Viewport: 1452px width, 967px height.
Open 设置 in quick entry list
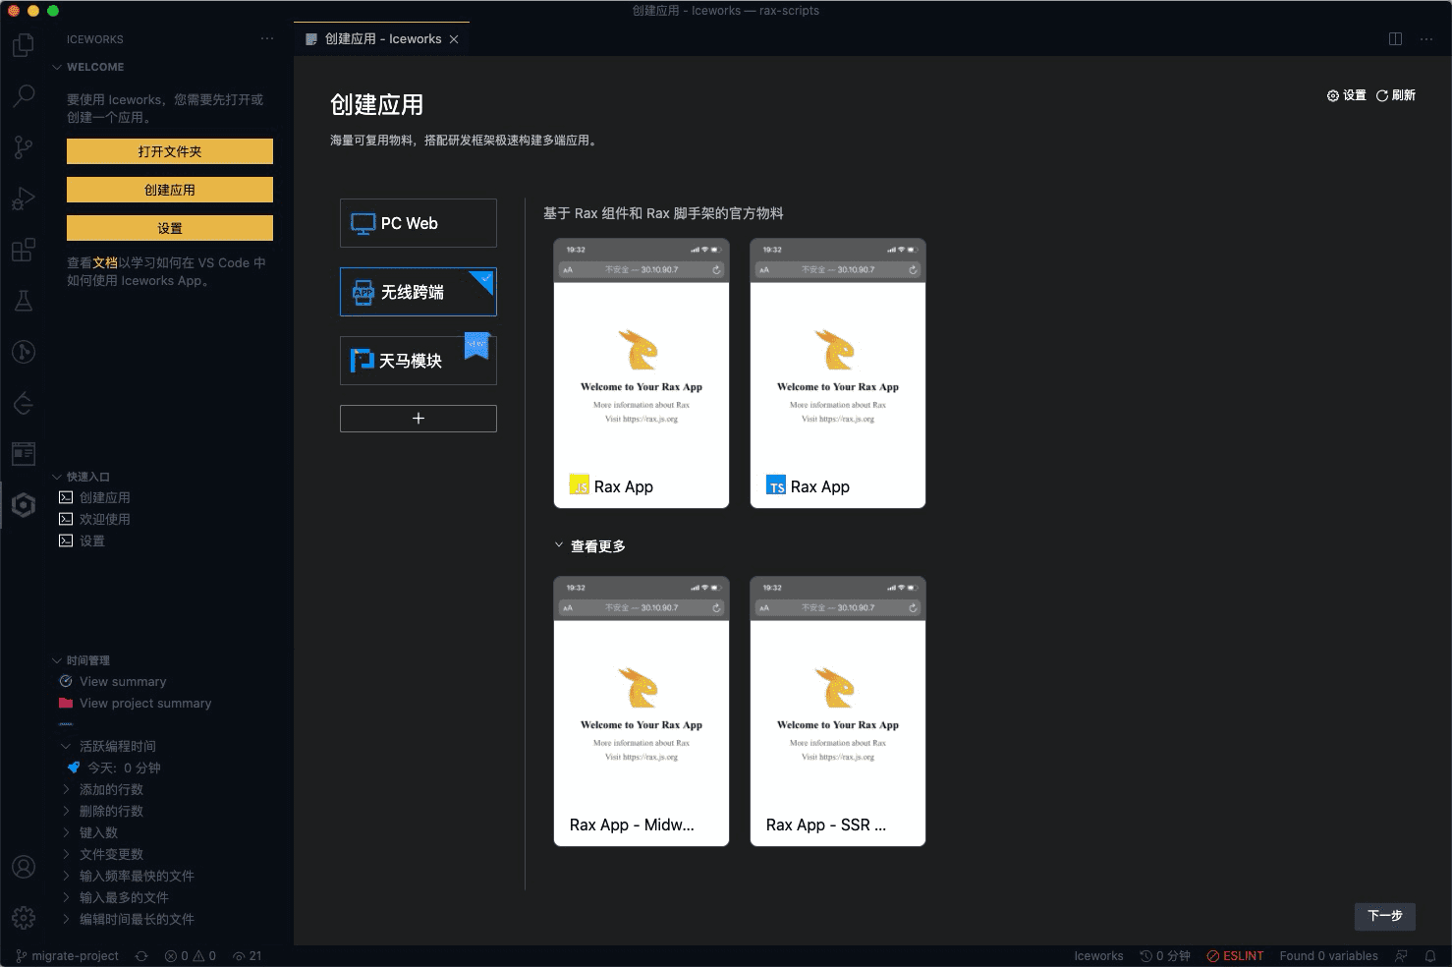point(92,540)
